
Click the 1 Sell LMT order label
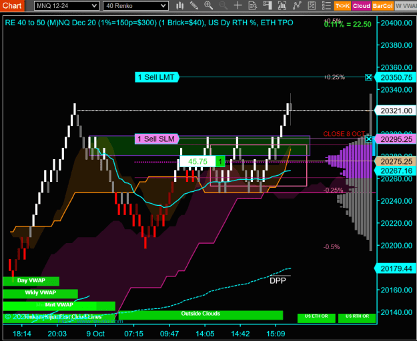[156, 77]
